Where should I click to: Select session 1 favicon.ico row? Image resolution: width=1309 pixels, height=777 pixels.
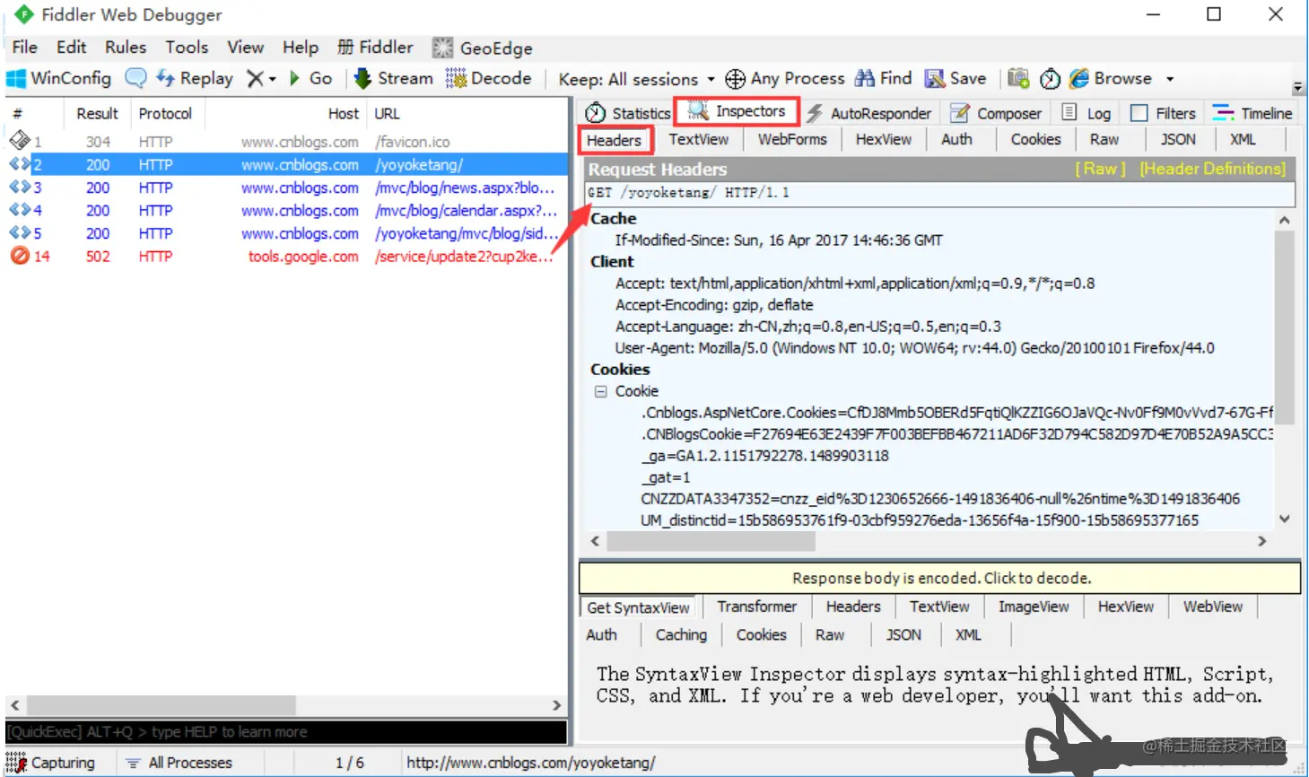(x=285, y=142)
